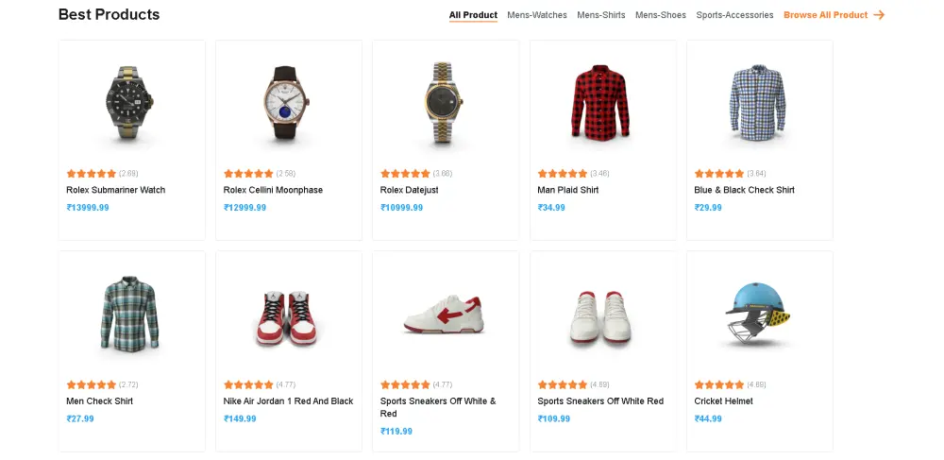View the red Man Plaid Shirt image
Image resolution: width=944 pixels, height=460 pixels.
click(602, 104)
